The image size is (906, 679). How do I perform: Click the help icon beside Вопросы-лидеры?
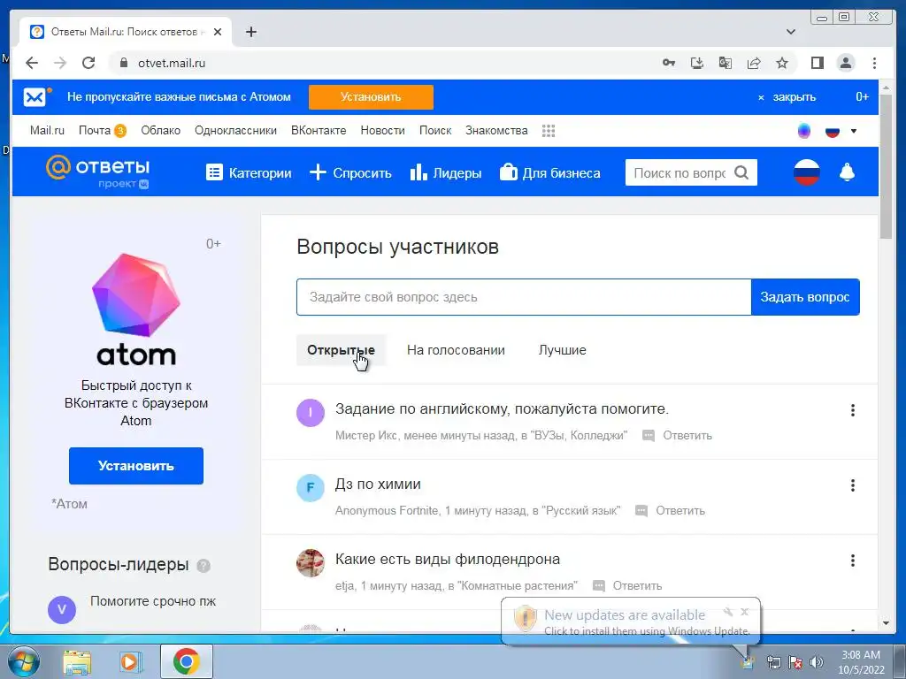[x=203, y=565]
